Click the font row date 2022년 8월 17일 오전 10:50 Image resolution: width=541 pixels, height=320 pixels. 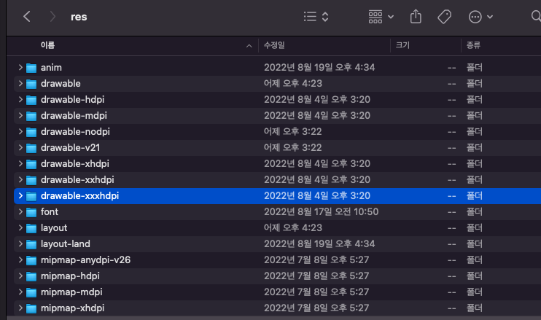point(322,211)
